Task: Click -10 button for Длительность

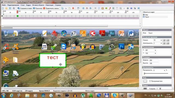Action: tap(164, 43)
